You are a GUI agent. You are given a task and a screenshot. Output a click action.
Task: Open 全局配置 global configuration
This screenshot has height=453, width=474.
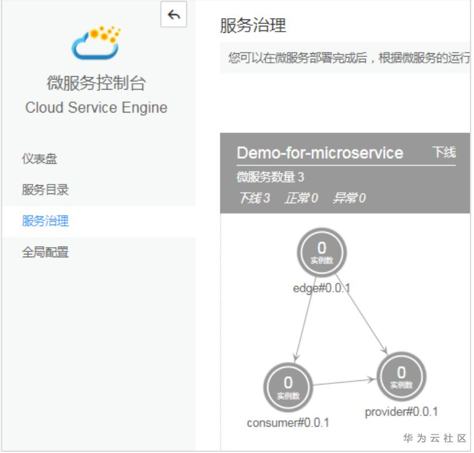pos(46,253)
